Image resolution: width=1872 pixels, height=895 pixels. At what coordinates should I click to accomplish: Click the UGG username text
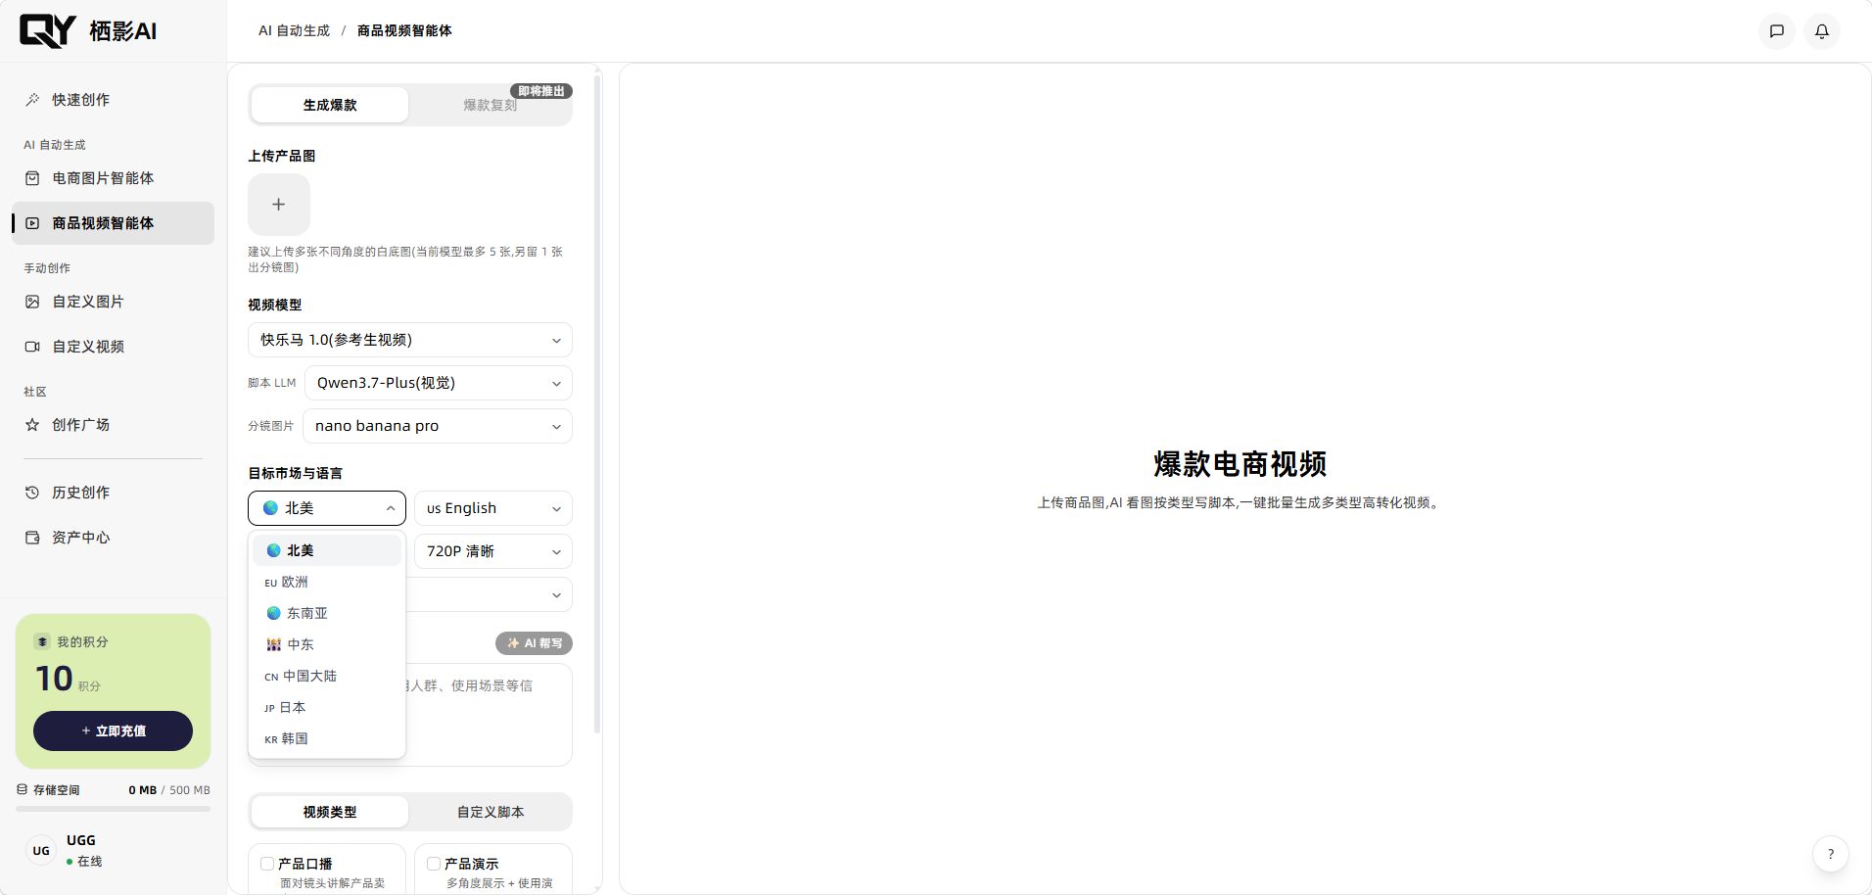[x=81, y=840]
